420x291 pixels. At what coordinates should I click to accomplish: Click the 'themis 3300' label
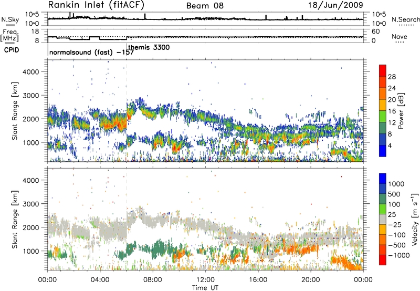[149, 47]
